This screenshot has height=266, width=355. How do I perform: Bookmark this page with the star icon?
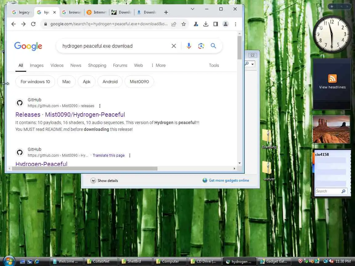(184, 24)
